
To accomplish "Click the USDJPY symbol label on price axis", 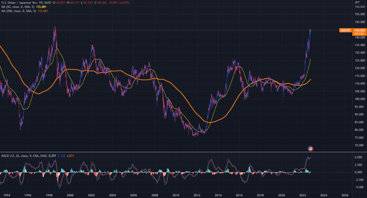I will point(345,30).
